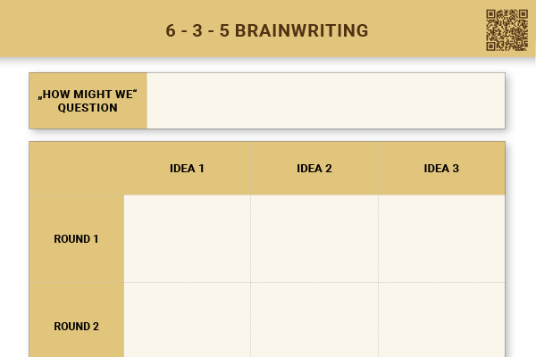The height and width of the screenshot is (357, 536).
Task: Click the Round 2 cell under Idea 1
Action: 187,320
